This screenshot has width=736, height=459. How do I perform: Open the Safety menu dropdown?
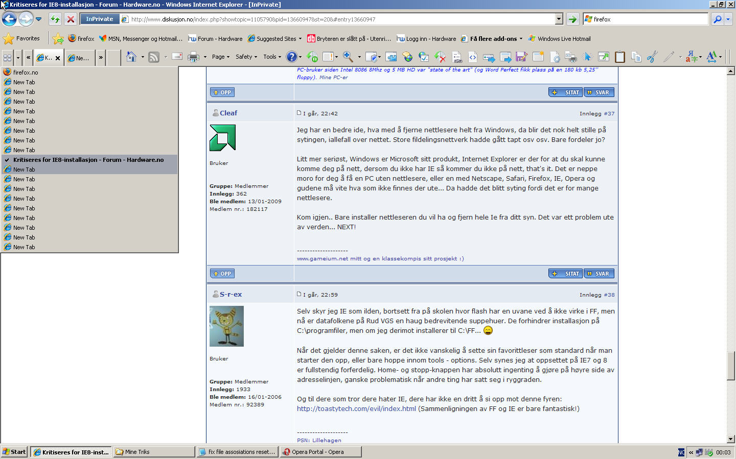(246, 57)
